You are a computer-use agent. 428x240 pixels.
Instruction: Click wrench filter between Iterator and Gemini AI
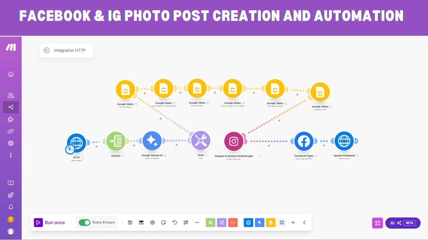click(134, 146)
